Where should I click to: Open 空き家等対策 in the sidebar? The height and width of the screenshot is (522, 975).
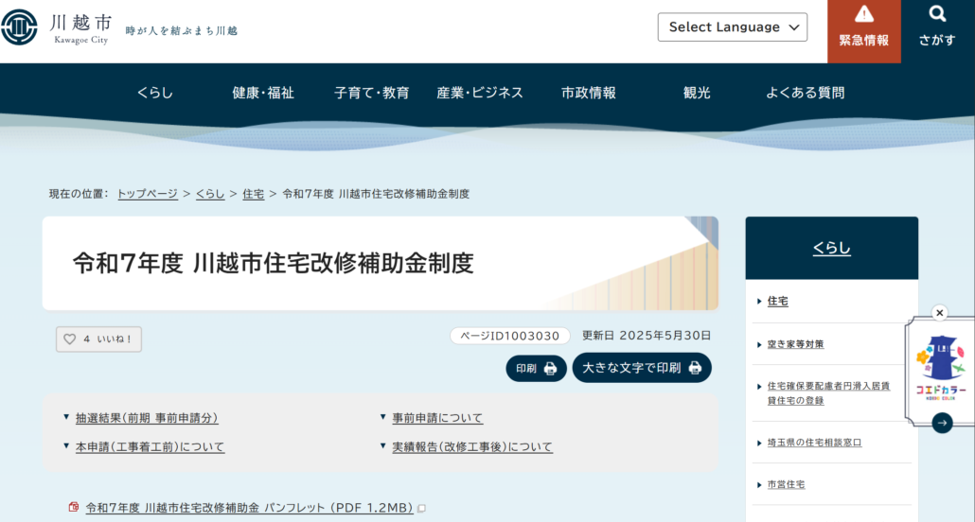point(795,344)
